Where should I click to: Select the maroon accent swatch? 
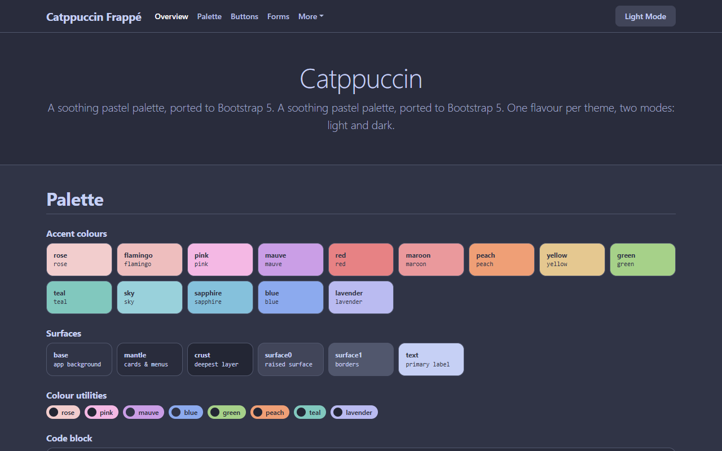(432, 260)
